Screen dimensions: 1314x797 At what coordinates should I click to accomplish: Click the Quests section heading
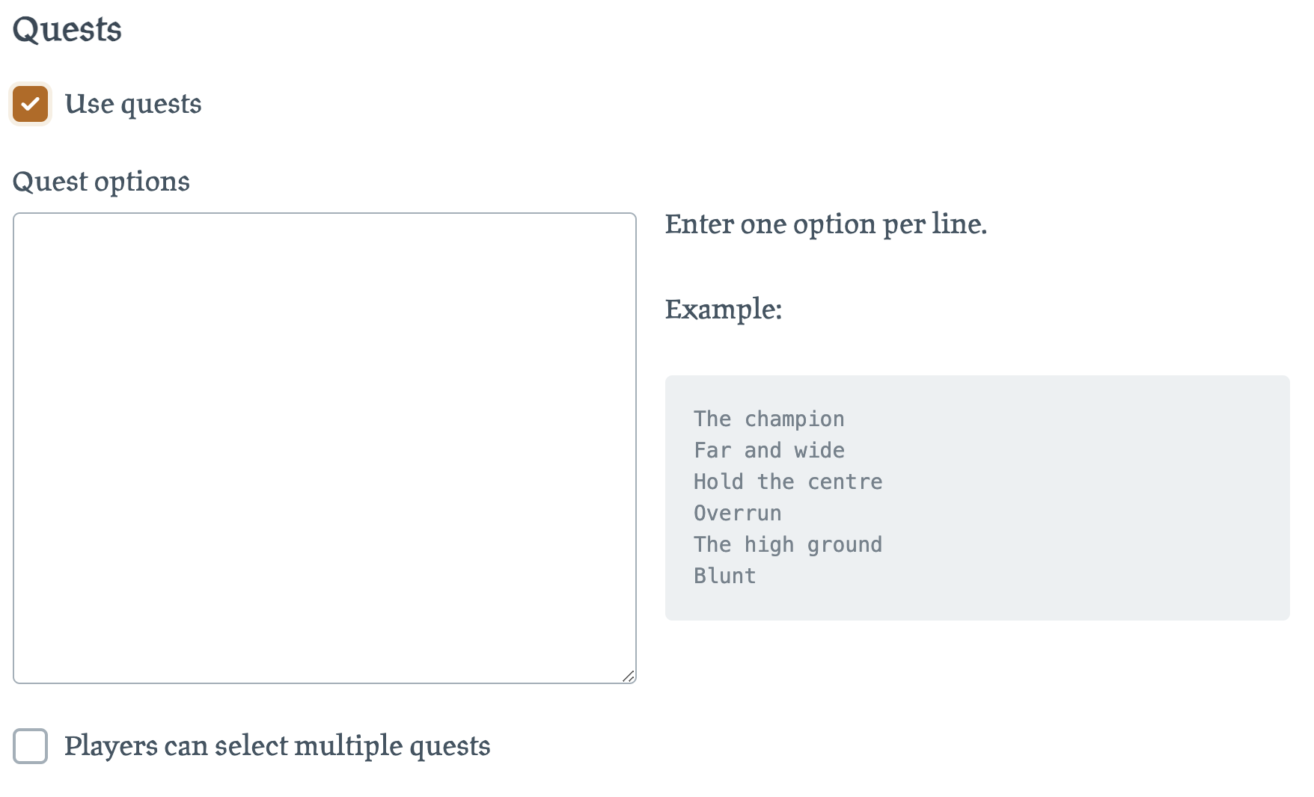click(67, 30)
